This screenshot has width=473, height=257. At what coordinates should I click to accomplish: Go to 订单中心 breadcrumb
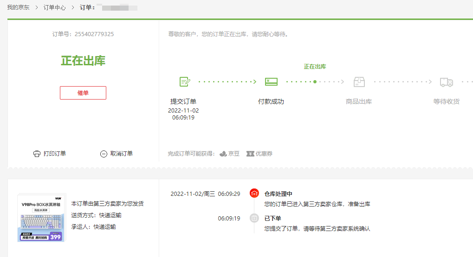pos(54,8)
